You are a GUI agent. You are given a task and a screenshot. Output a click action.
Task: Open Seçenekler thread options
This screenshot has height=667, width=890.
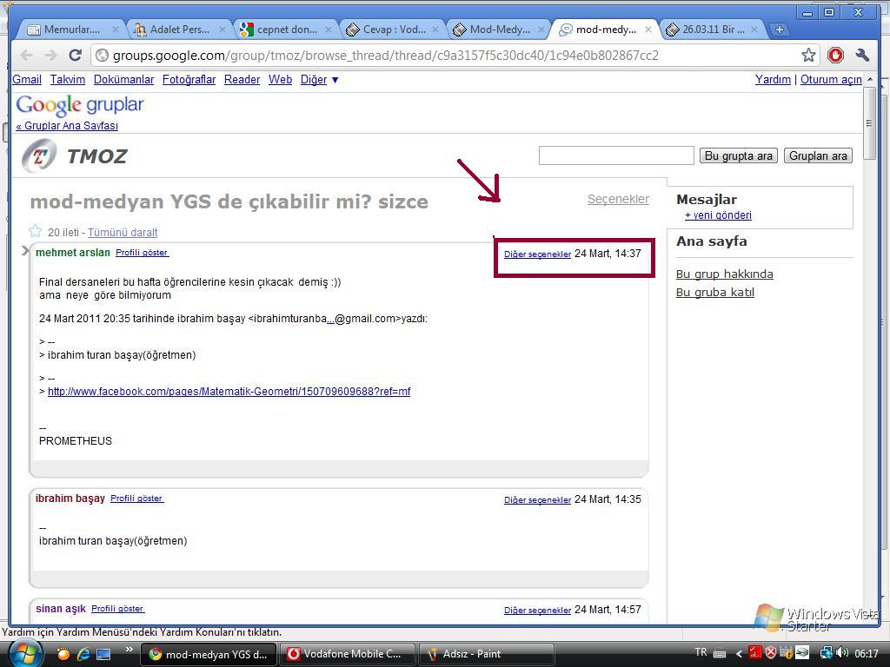(x=618, y=199)
